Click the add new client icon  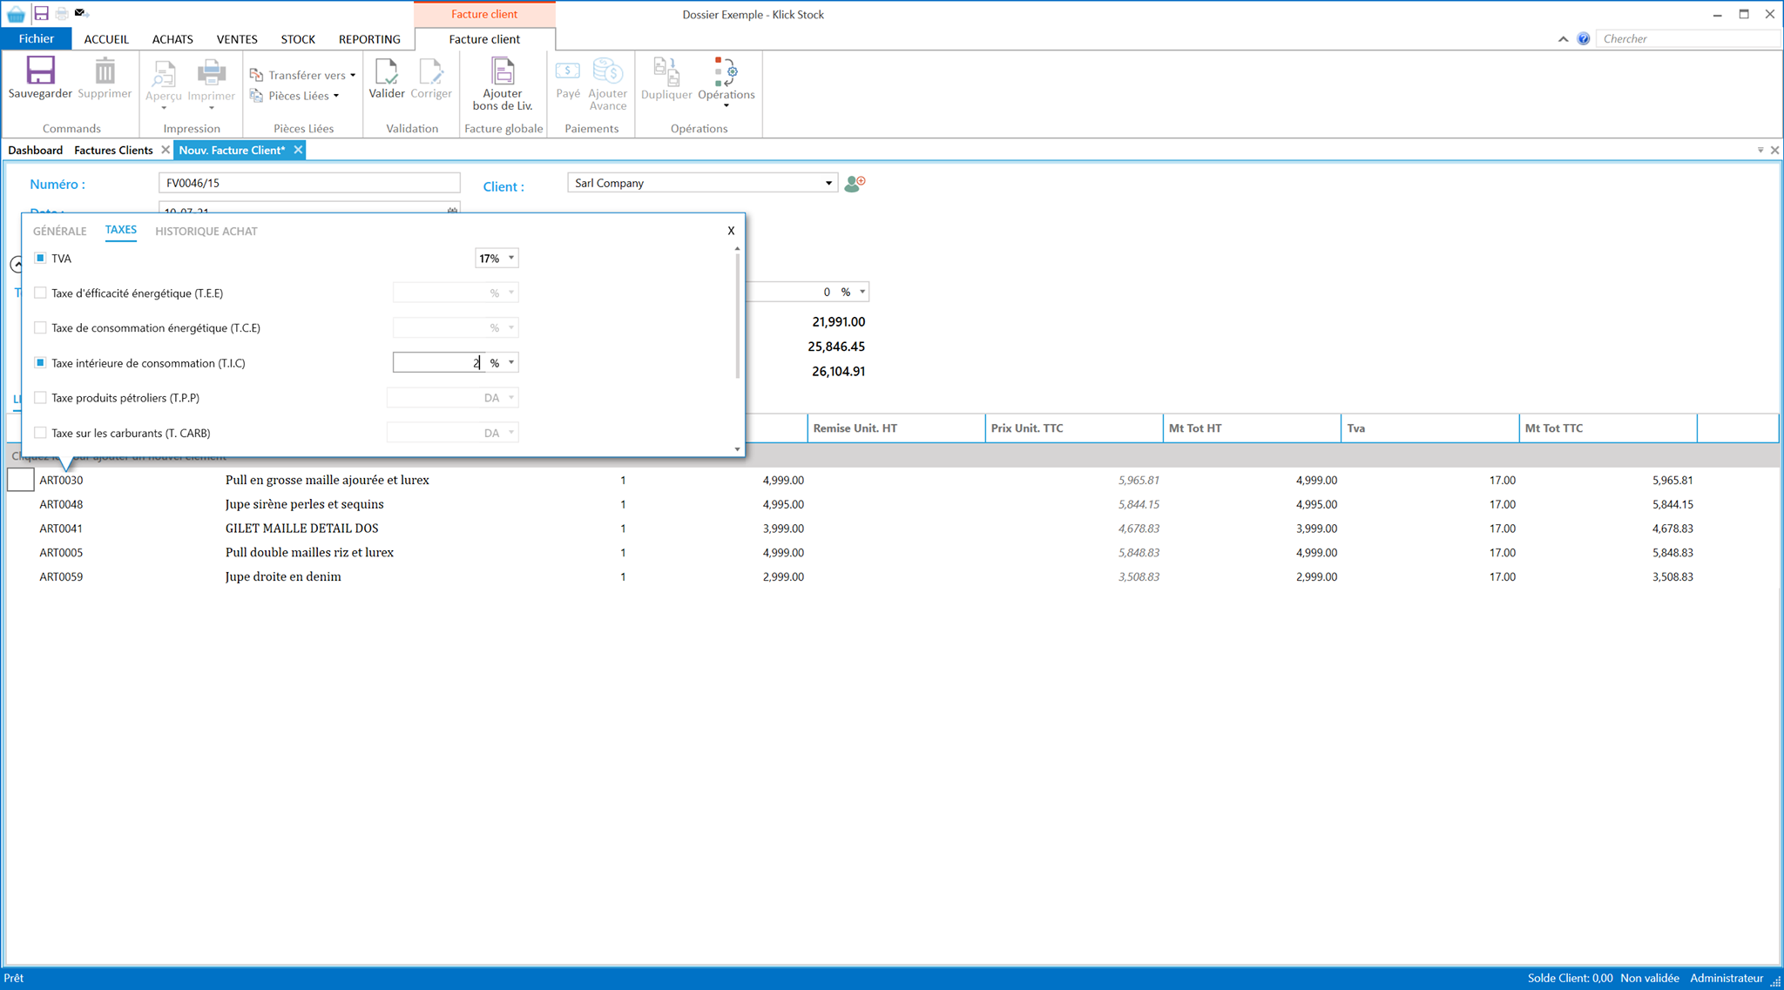855,183
